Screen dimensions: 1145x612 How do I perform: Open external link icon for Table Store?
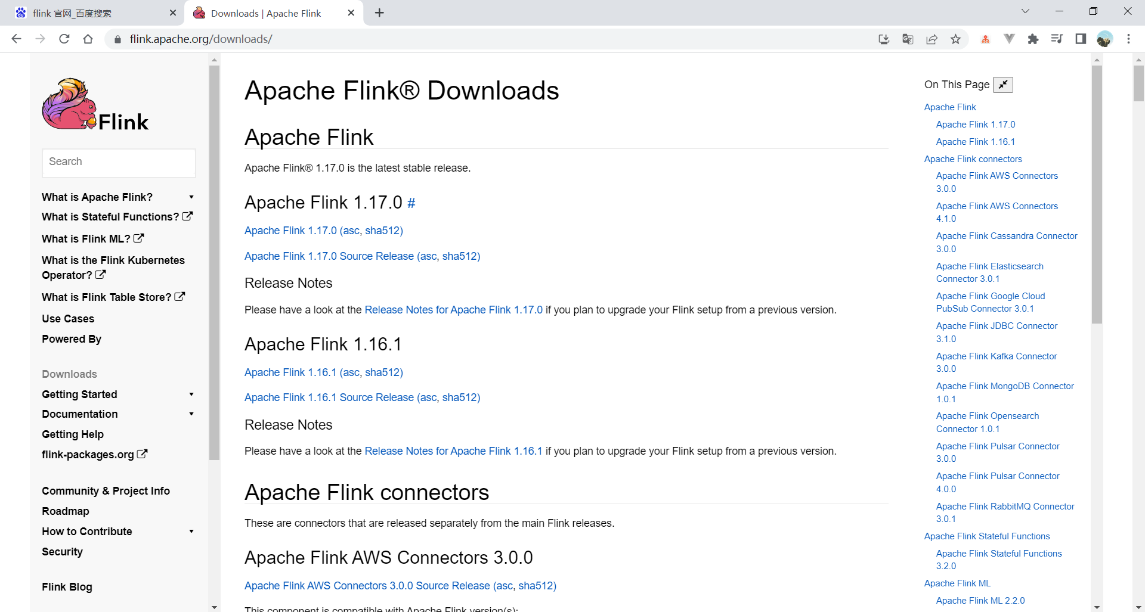[180, 297]
